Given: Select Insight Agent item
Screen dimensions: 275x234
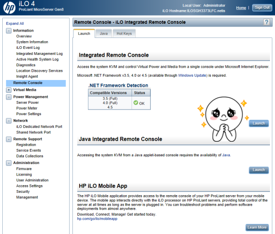Looking at the screenshot, I should pyautogui.click(x=27, y=76).
